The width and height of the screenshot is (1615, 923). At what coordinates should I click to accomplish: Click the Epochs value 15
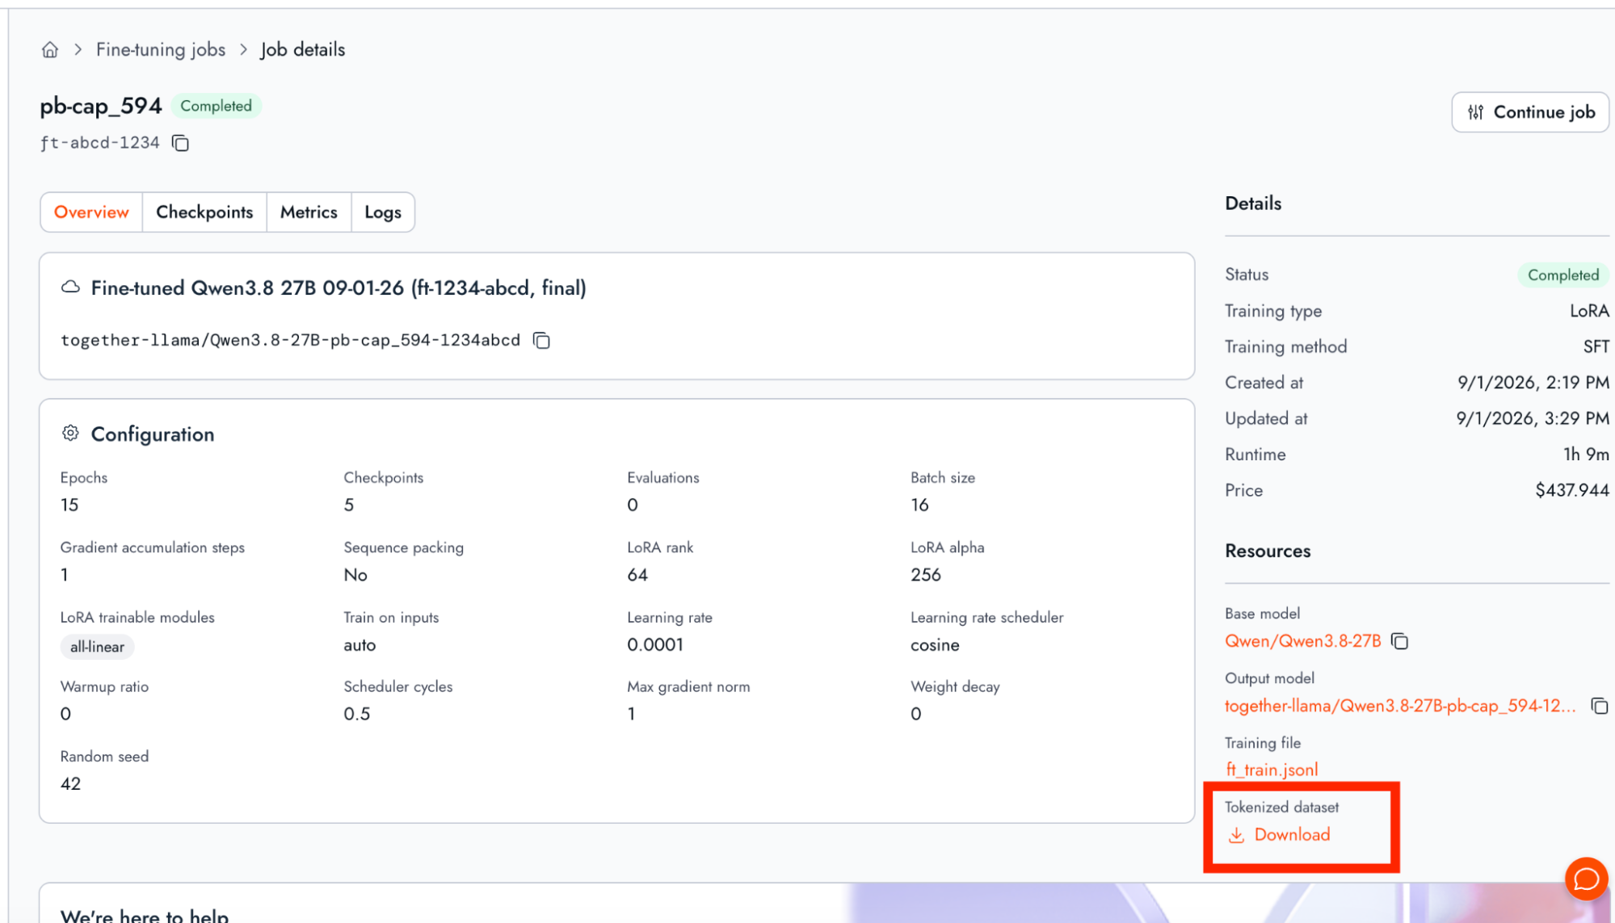[x=69, y=505]
